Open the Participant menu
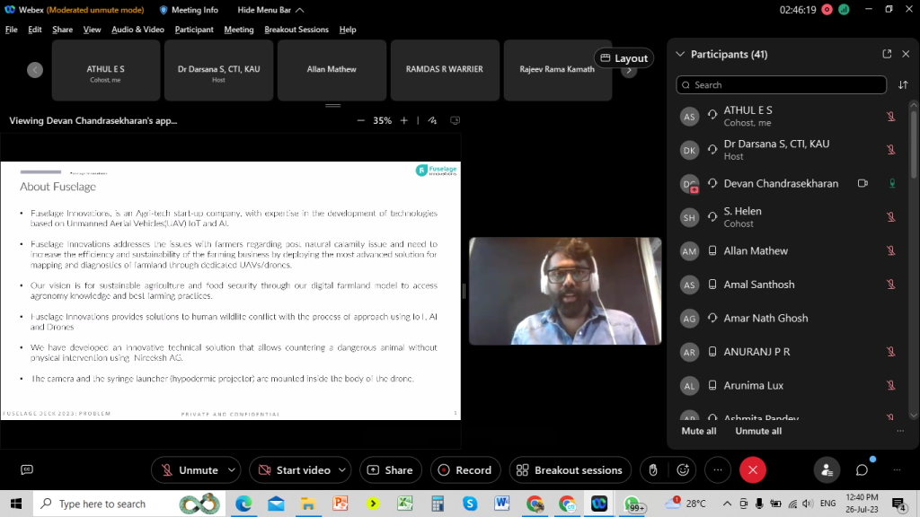 click(194, 30)
